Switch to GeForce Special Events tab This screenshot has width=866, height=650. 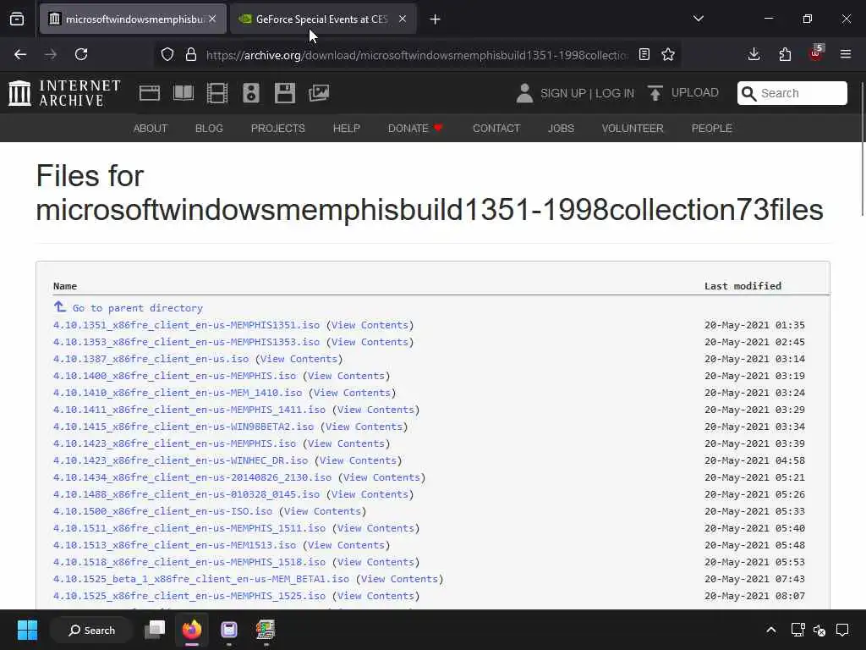[322, 19]
